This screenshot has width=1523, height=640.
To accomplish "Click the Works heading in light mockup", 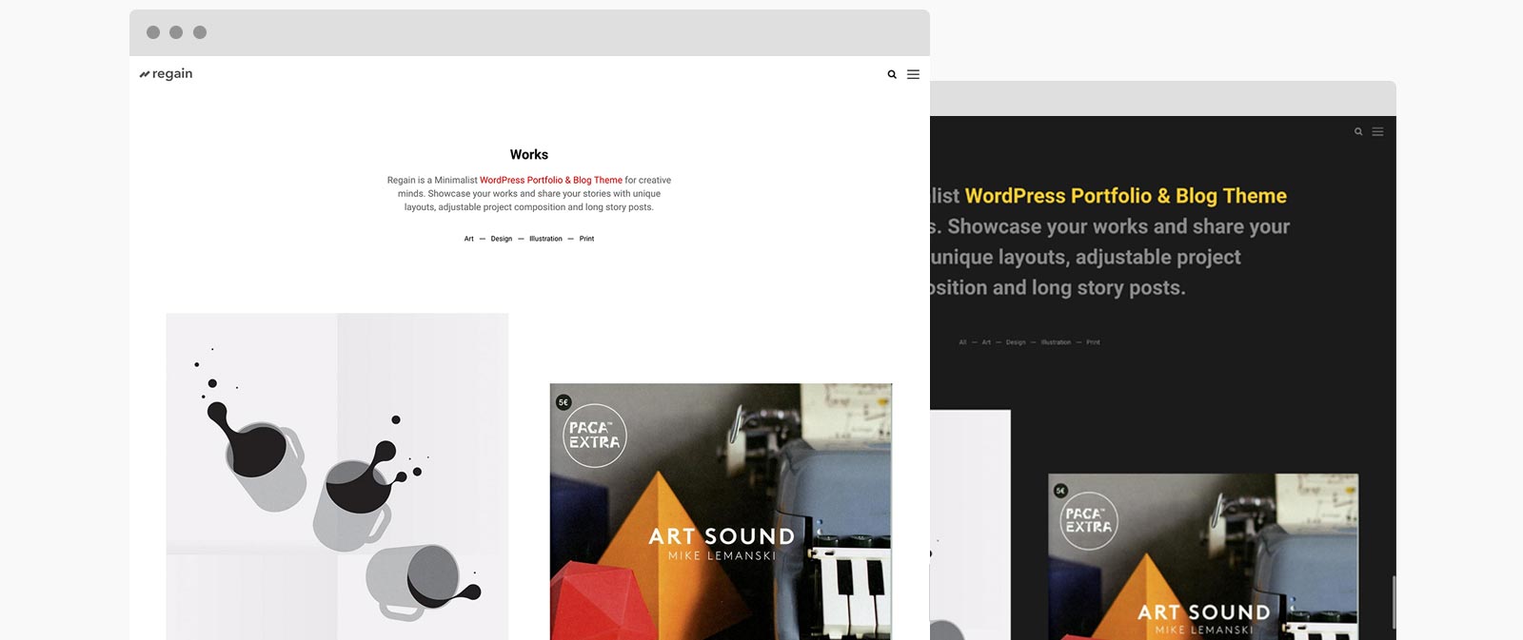I will tap(529, 154).
